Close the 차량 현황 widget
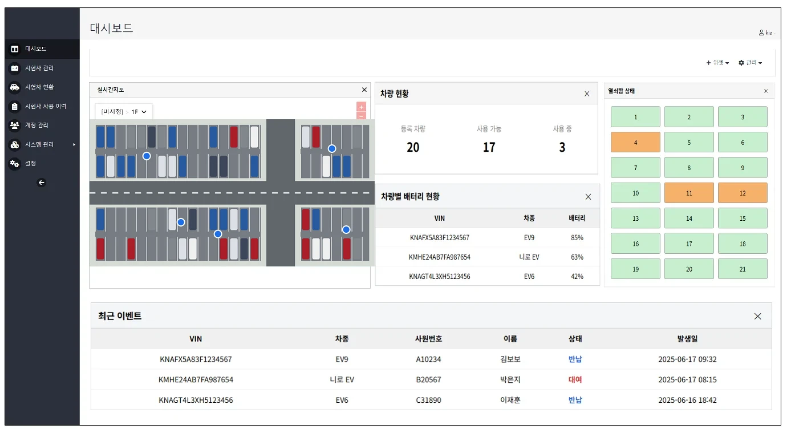This screenshot has height=437, width=787. [587, 94]
